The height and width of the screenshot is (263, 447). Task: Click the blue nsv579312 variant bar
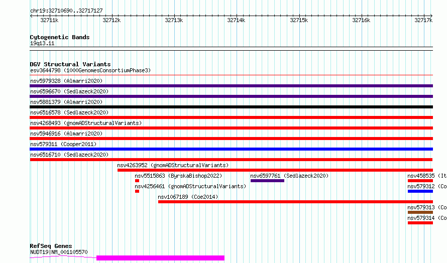click(420, 191)
